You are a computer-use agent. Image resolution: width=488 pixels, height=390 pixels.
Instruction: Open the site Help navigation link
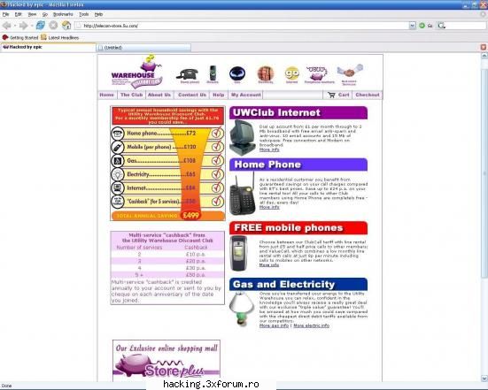[219, 95]
